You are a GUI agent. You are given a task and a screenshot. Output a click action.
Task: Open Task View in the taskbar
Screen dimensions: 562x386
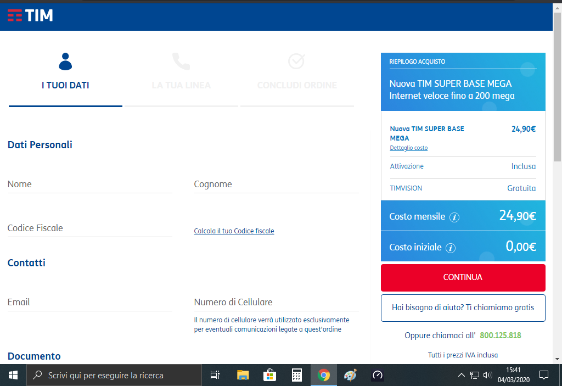pos(215,375)
